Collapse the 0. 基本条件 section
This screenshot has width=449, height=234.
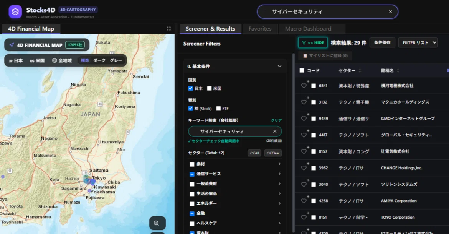(279, 66)
